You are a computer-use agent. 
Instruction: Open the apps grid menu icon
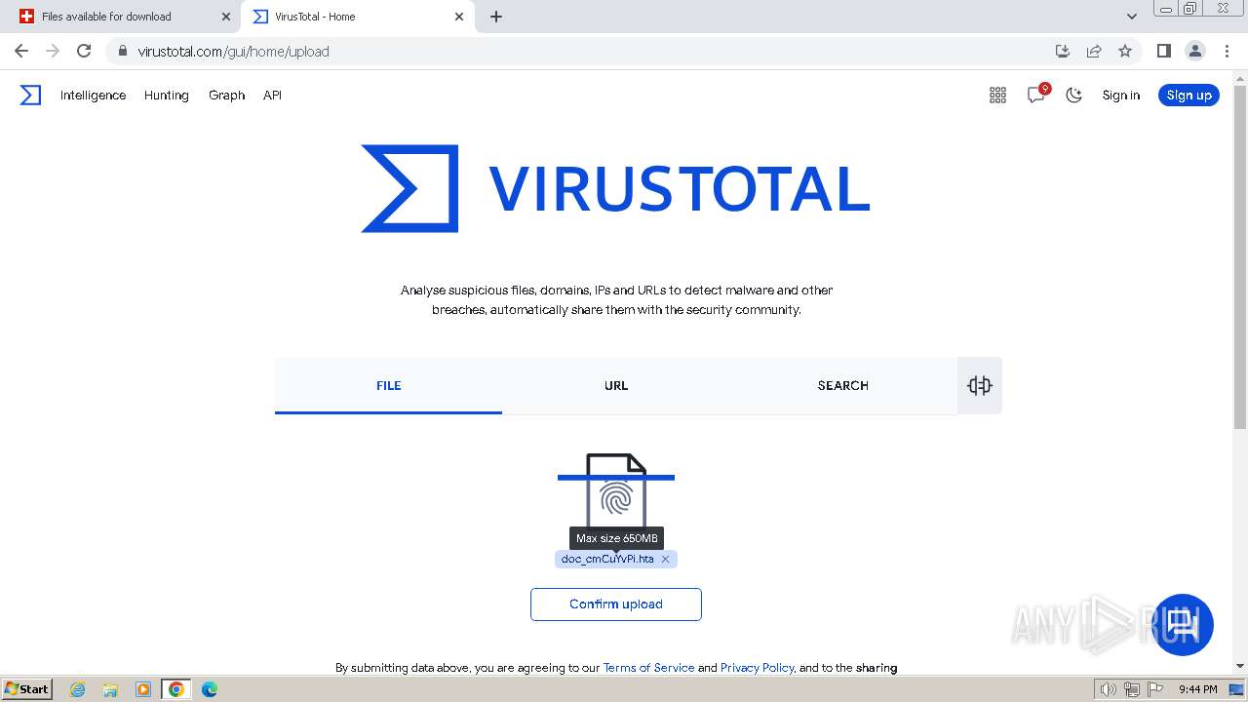point(997,95)
